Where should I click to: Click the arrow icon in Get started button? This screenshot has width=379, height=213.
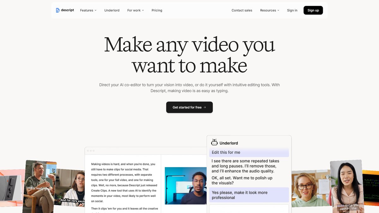pyautogui.click(x=205, y=107)
